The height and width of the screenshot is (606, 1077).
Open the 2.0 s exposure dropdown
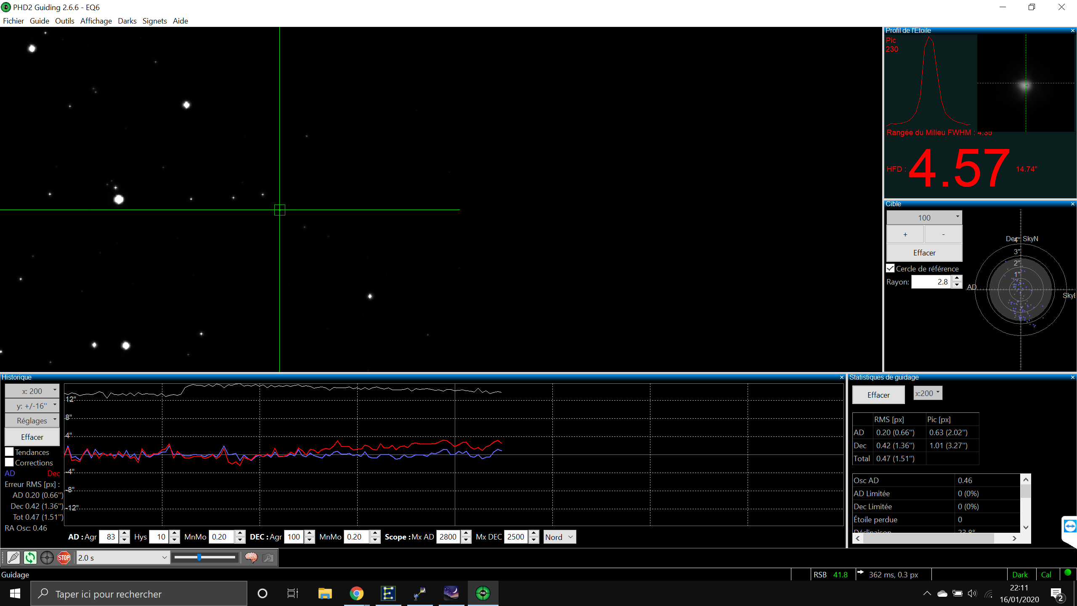[123, 558]
